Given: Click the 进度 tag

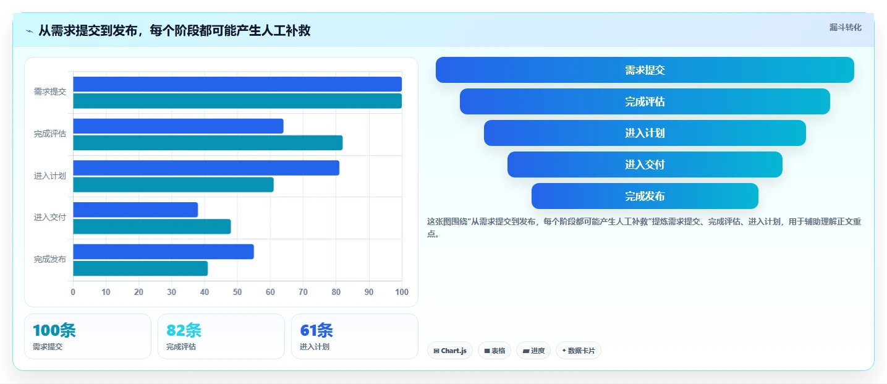Looking at the screenshot, I should pyautogui.click(x=533, y=351).
